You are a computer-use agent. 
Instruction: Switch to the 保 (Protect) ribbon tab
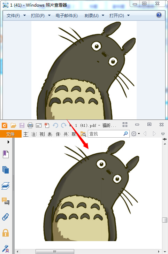pyautogui.click(x=58, y=134)
